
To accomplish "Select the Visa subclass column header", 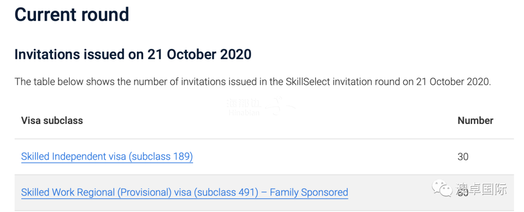I will [52, 121].
